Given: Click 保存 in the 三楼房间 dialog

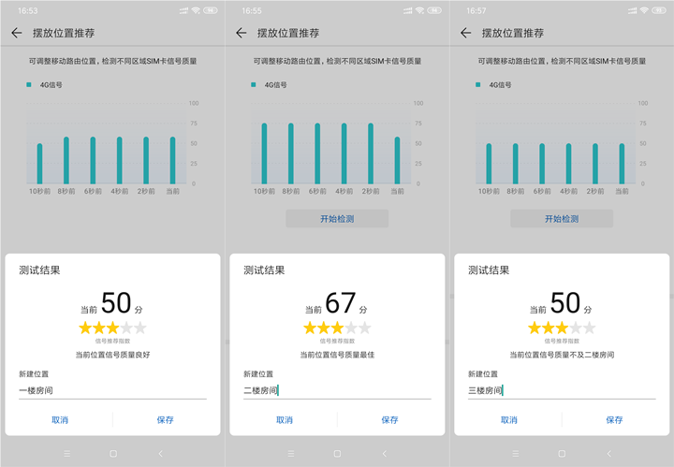Looking at the screenshot, I should [x=615, y=420].
